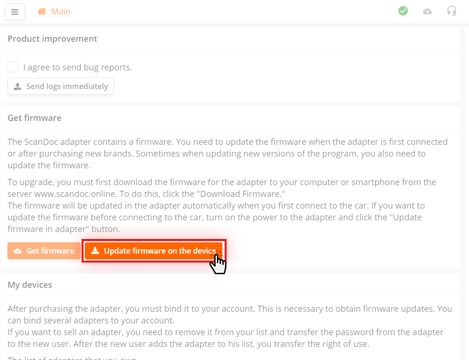Click the download icon on Update firmware button

(95, 251)
